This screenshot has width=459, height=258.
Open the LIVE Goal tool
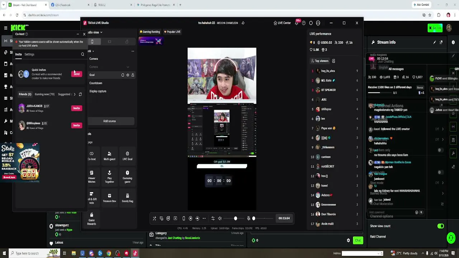point(127,156)
